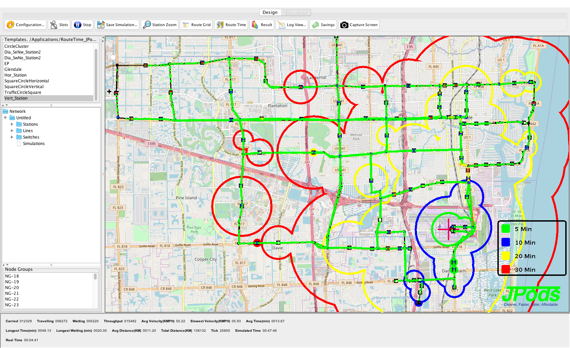Show the Savings report
The width and height of the screenshot is (570, 348).
tap(323, 25)
